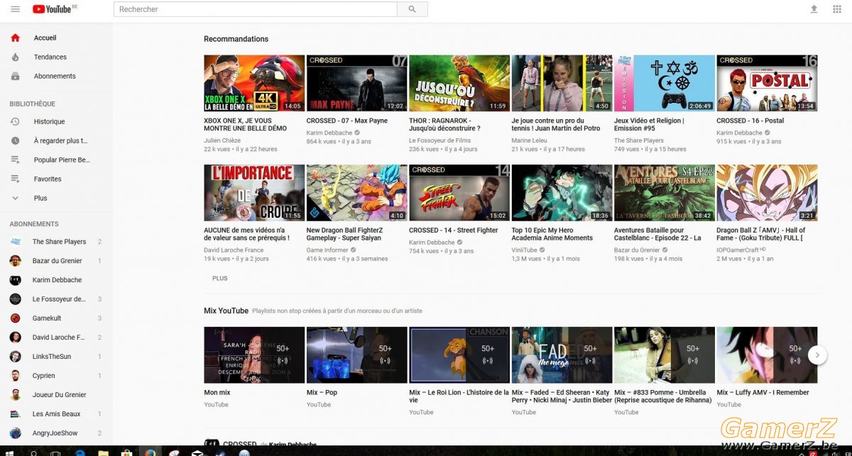Open the Le Roi Lion mix thumbnail

459,355
